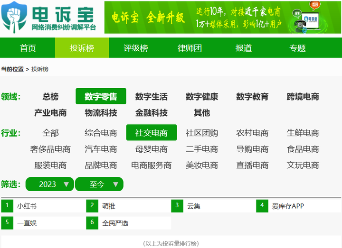Open the 全民严选 ranking entry
The height and width of the screenshot is (248, 342).
point(115,223)
